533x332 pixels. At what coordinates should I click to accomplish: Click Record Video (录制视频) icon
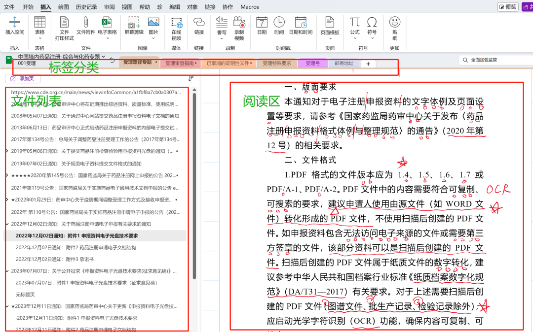(x=239, y=22)
